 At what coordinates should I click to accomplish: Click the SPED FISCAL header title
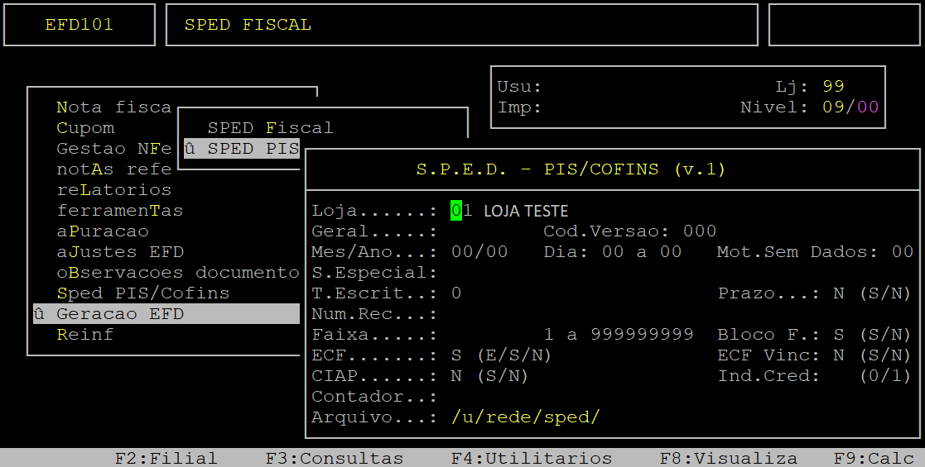click(x=248, y=25)
